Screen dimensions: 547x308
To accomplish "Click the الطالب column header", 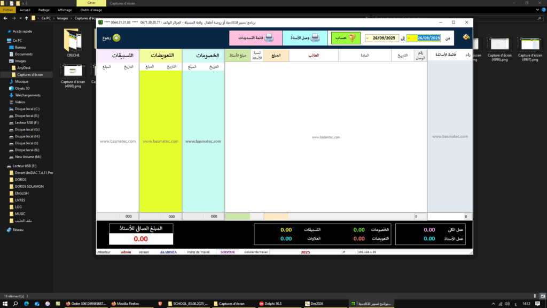I will (x=314, y=55).
